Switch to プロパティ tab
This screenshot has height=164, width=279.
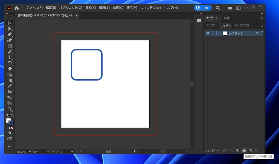click(212, 25)
